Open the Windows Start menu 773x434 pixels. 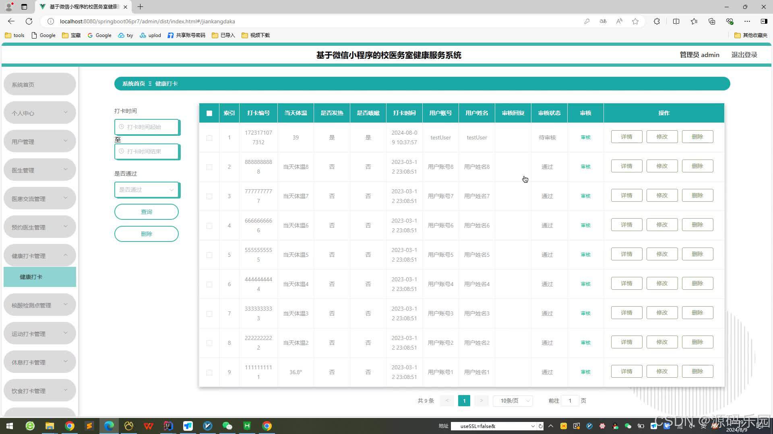coord(9,426)
